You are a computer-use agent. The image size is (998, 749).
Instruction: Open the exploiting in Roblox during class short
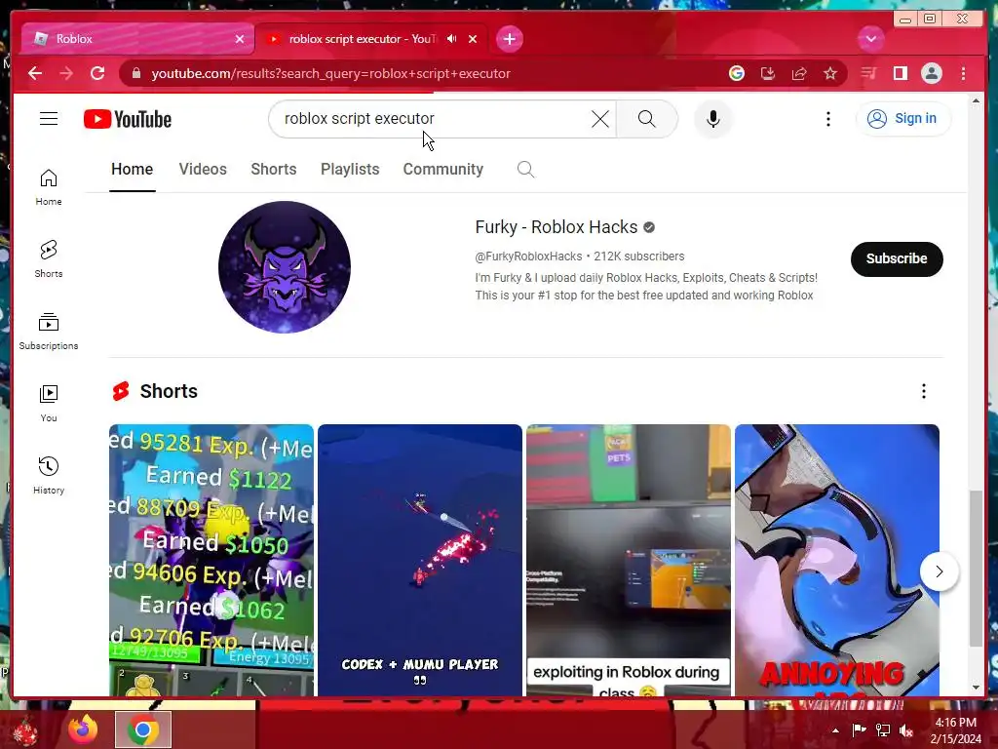[x=629, y=560]
